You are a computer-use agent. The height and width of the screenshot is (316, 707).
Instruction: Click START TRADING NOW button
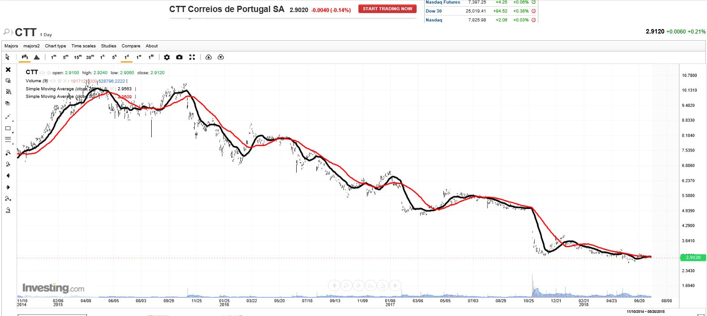pyautogui.click(x=388, y=8)
